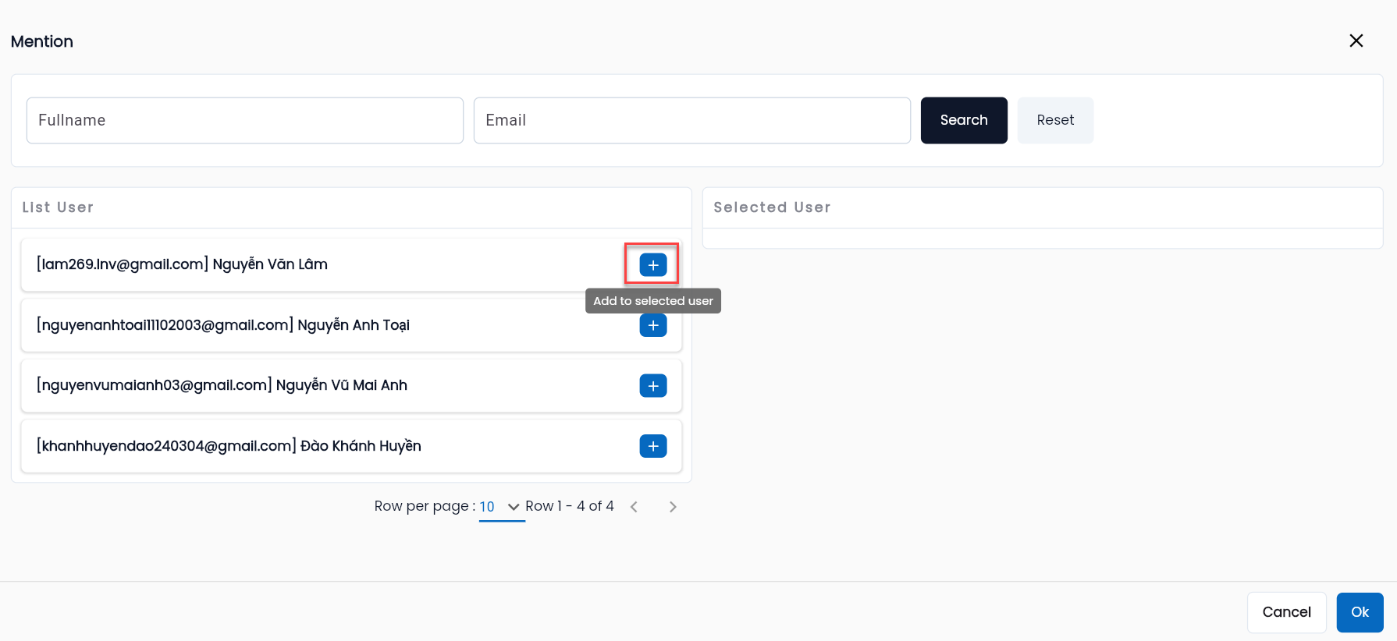
Task: Click the 'Row 1 - 4 of 4' text
Action: coord(570,506)
